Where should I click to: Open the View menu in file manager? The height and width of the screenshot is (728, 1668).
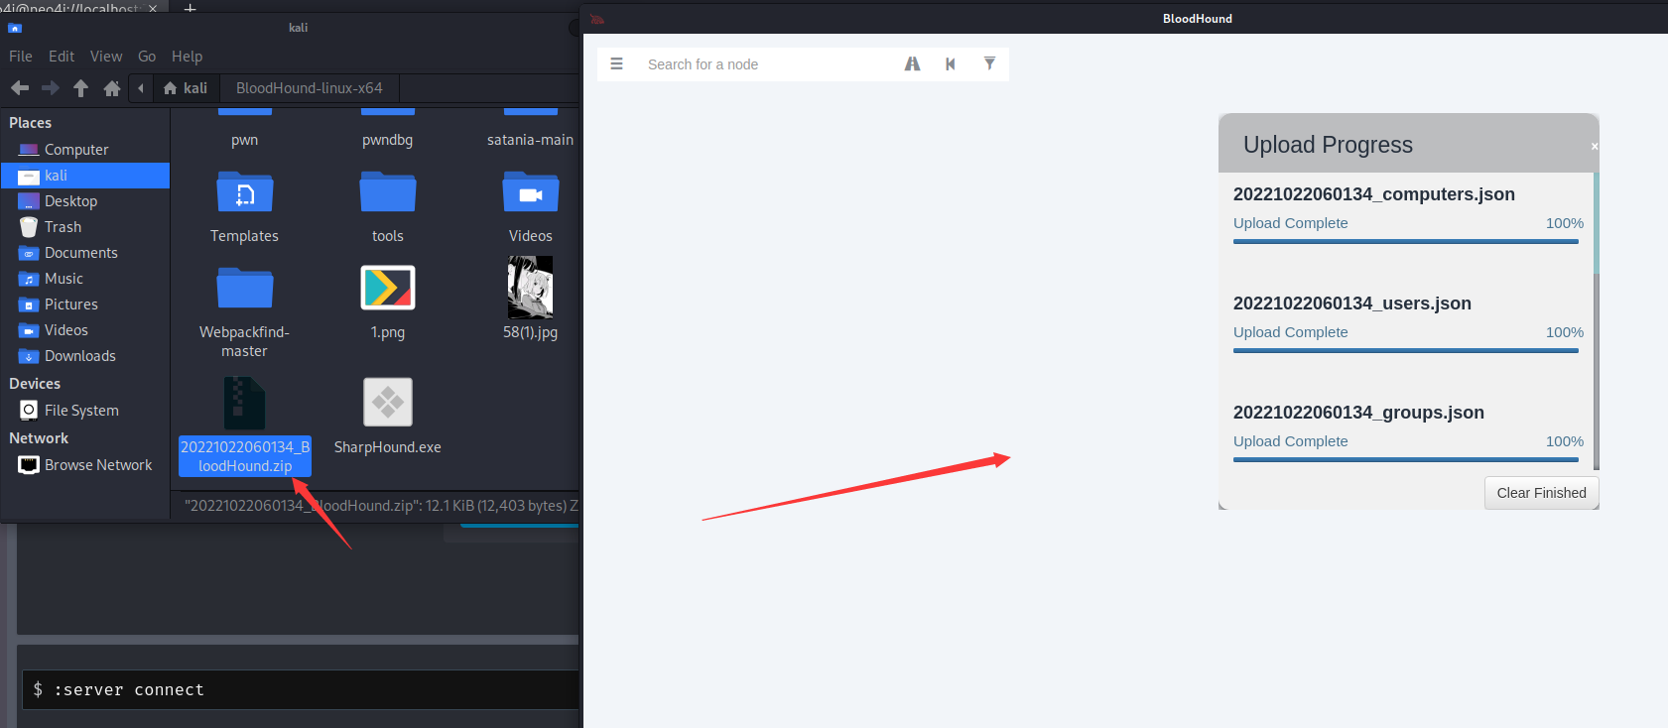click(x=106, y=57)
